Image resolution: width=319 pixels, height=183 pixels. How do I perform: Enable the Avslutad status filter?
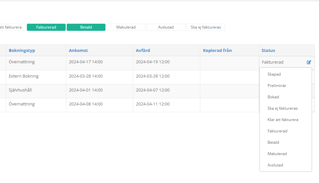pyautogui.click(x=166, y=27)
